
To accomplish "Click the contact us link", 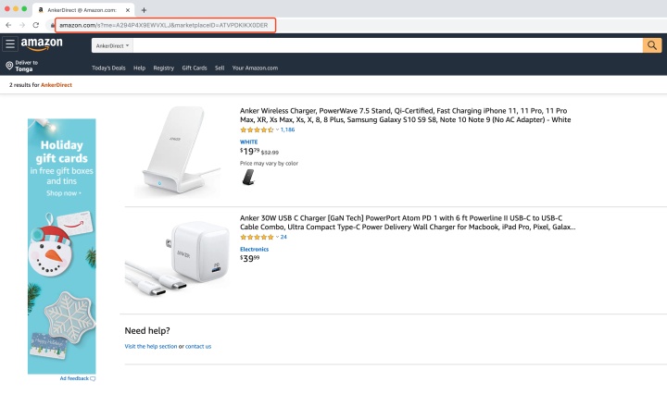I will 198,346.
